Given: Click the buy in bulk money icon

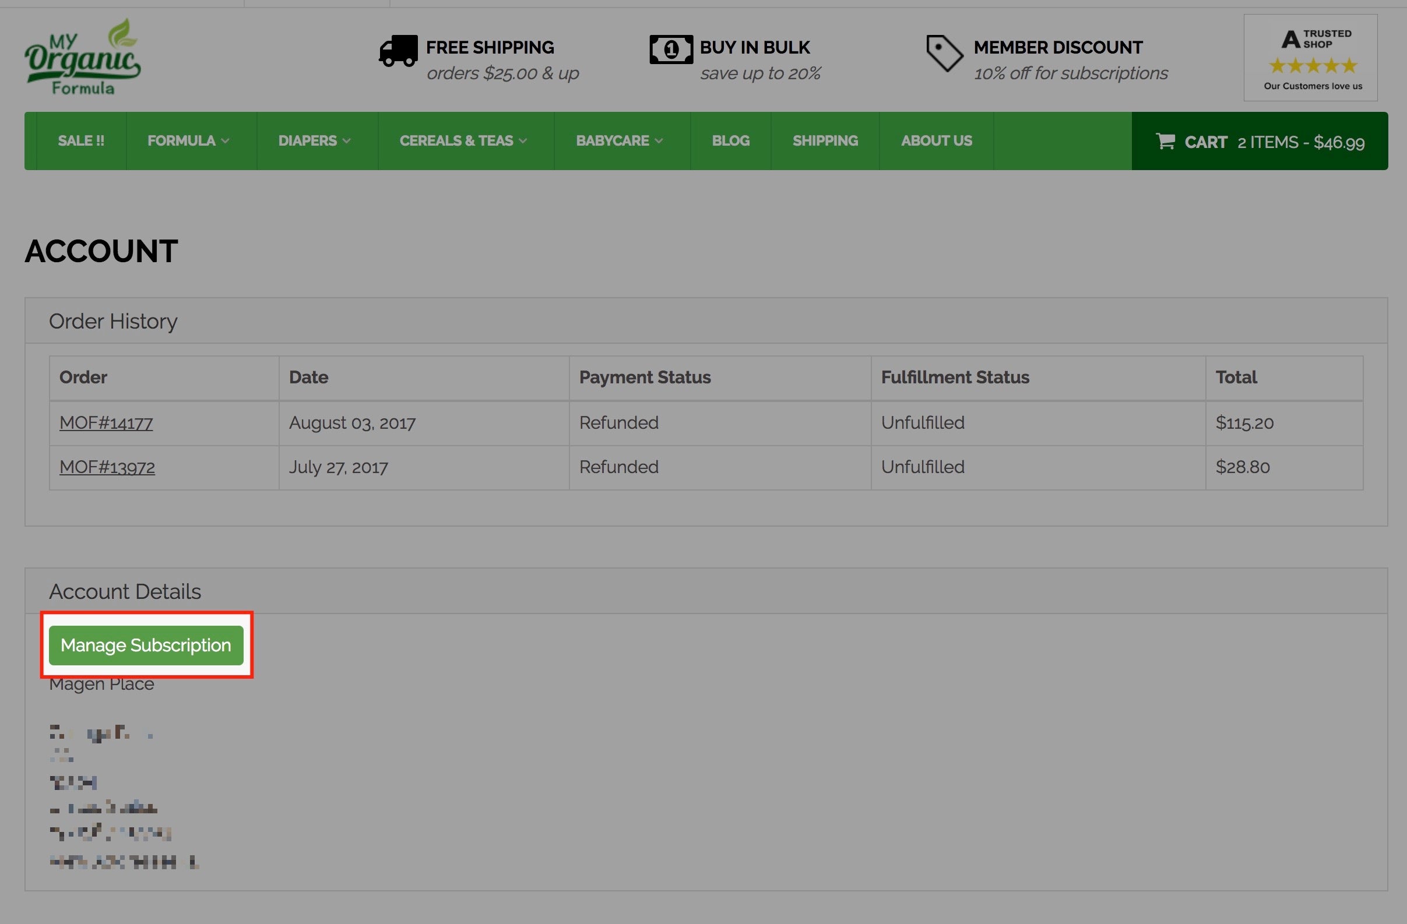Looking at the screenshot, I should click(x=671, y=49).
